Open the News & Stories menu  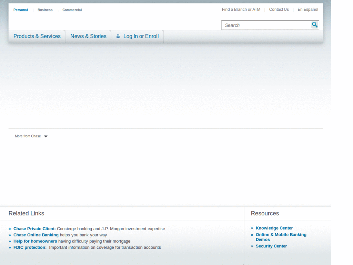(88, 36)
